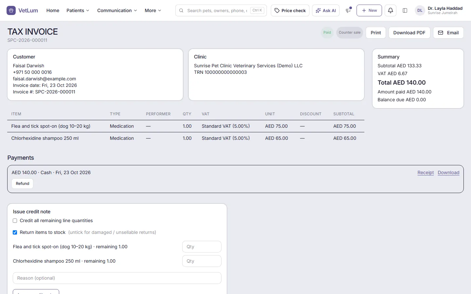Open the payment Receipt link
Viewport: 471px width, 294px height.
click(x=426, y=172)
